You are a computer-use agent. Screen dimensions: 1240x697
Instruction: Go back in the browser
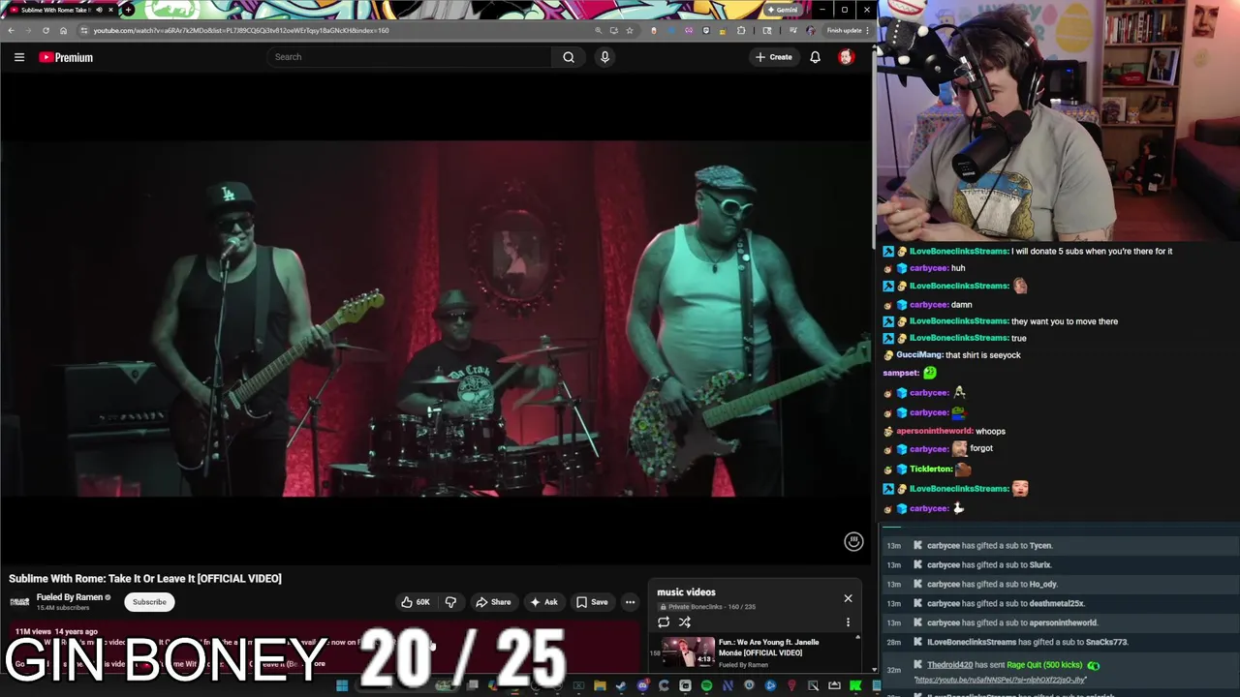(x=11, y=30)
